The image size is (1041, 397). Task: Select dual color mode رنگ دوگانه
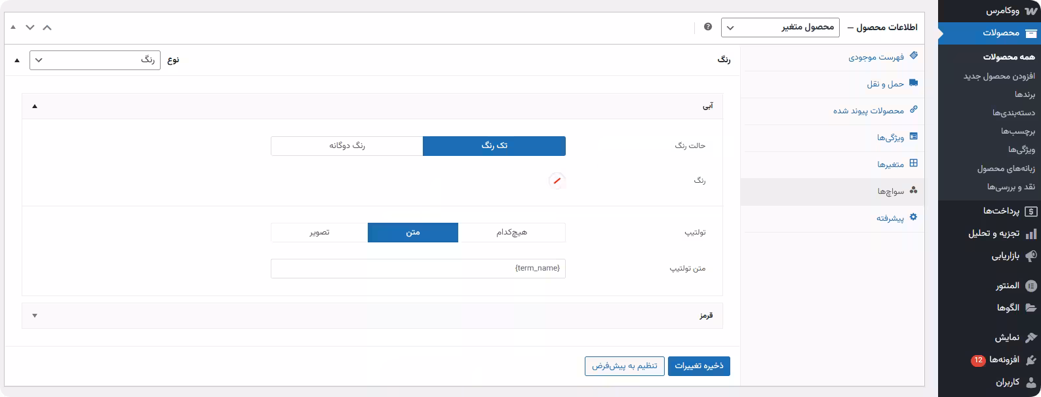(347, 146)
